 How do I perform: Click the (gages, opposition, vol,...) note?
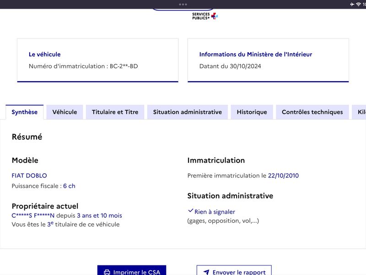(x=223, y=221)
